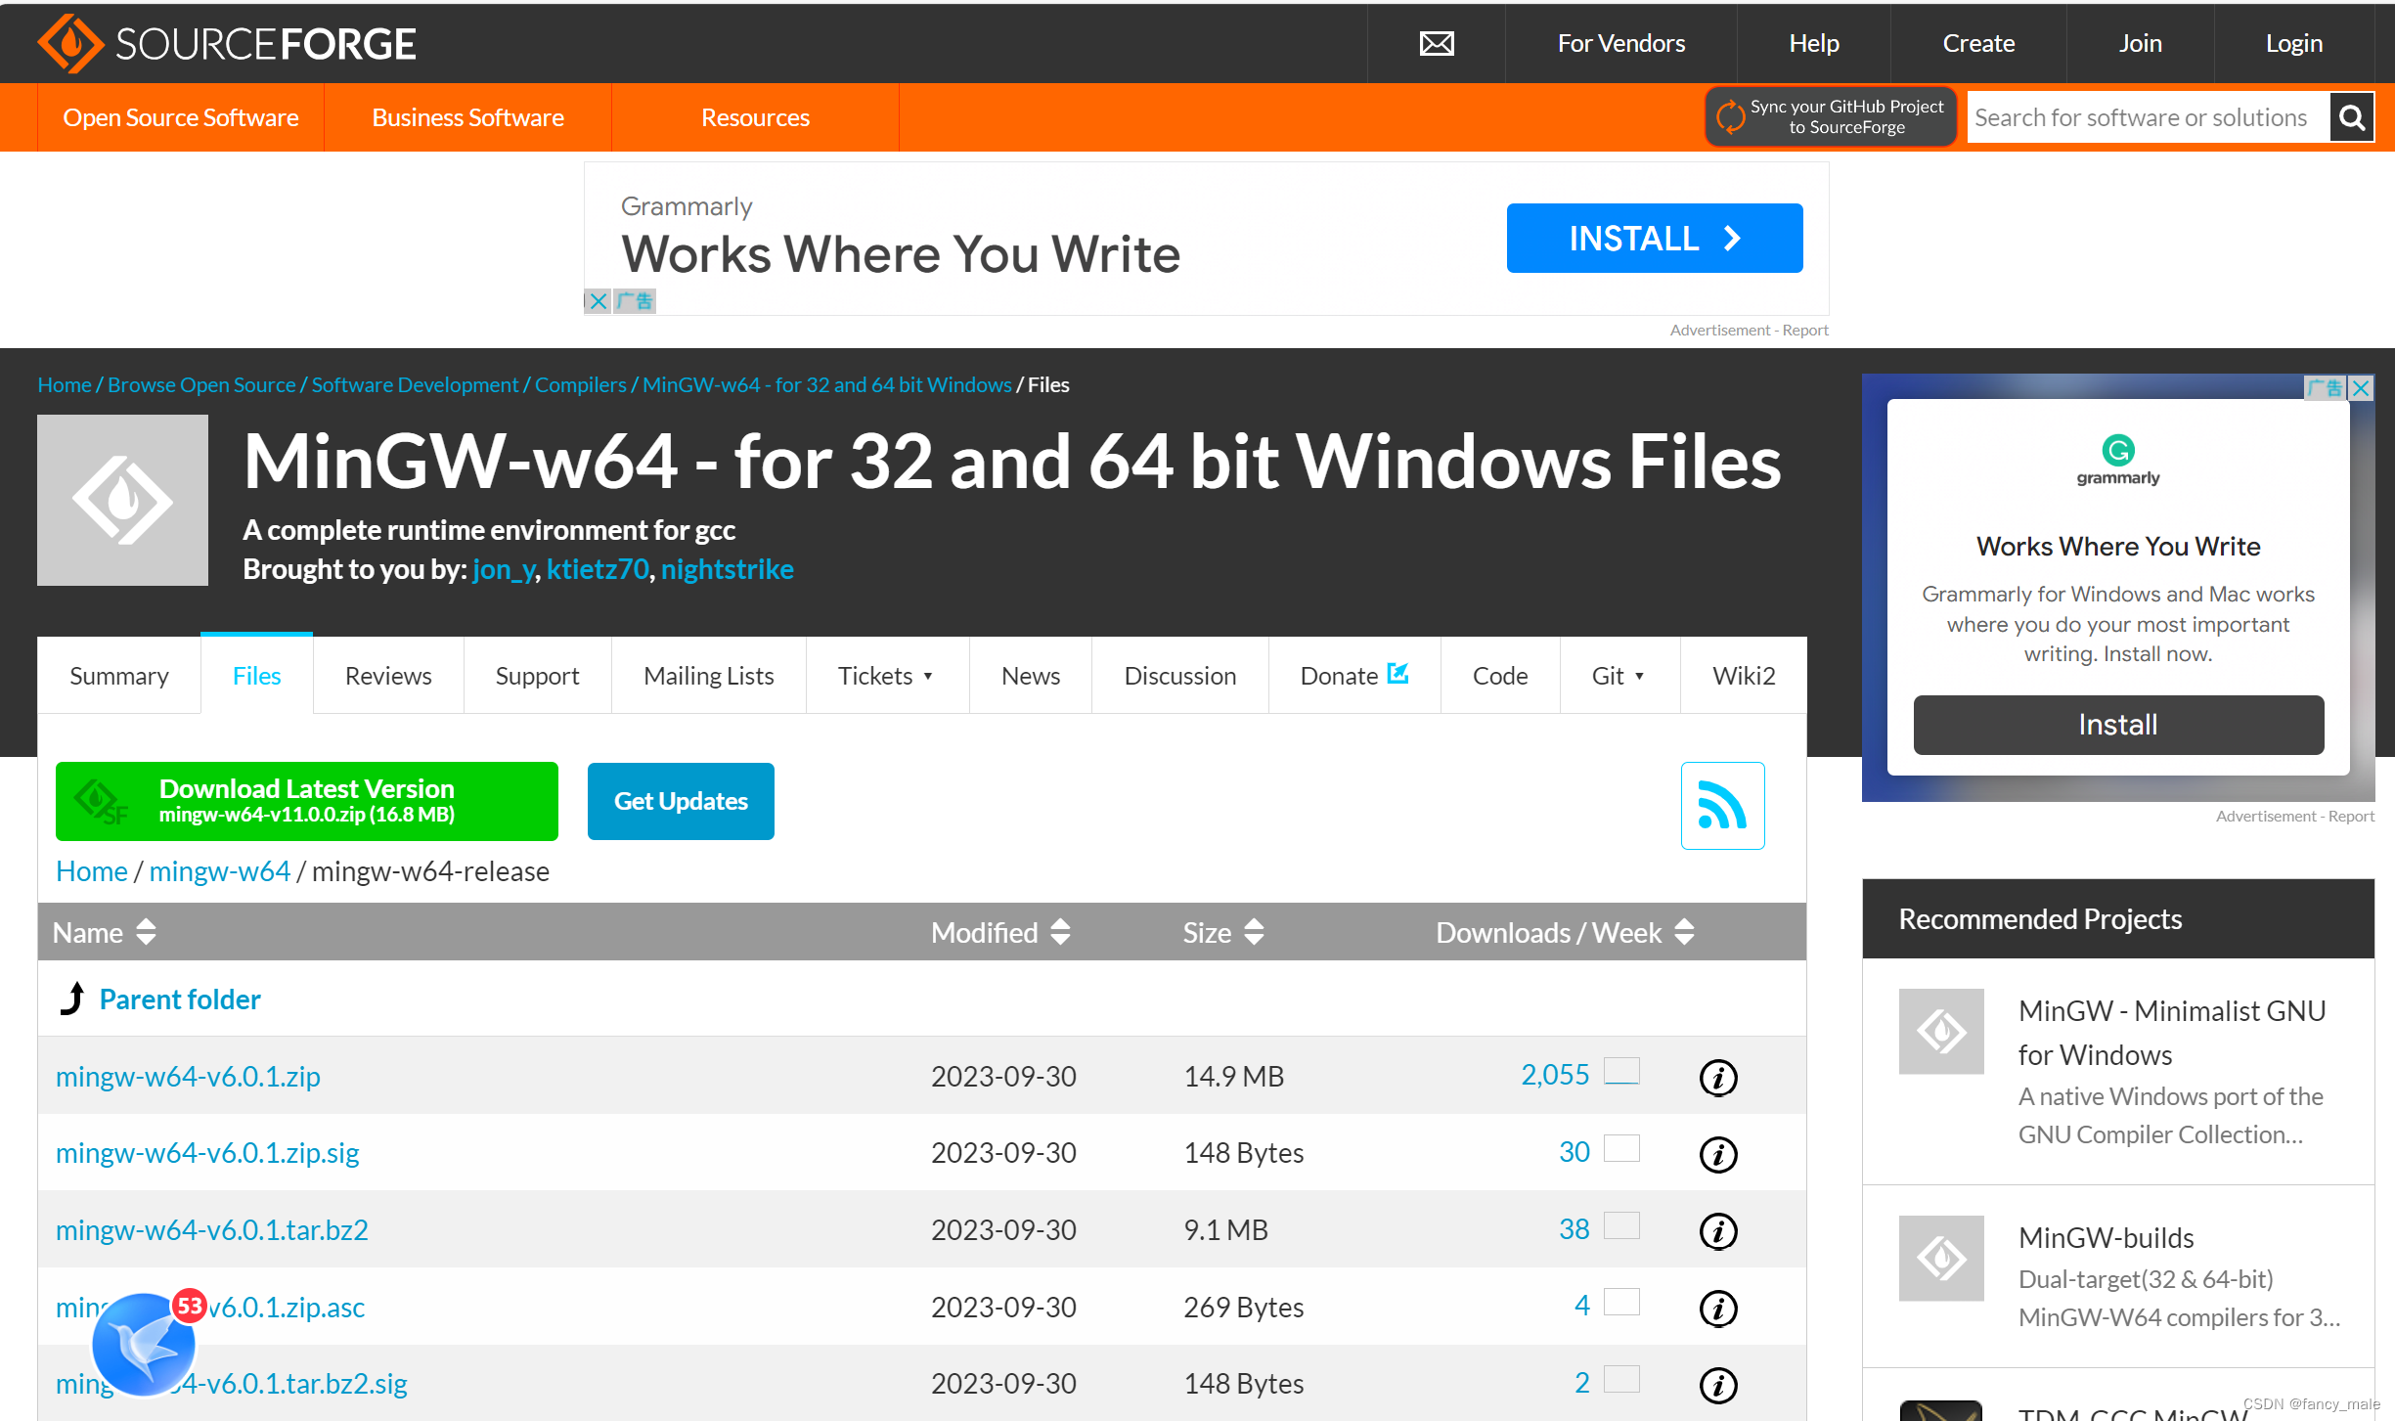Click Create in the header
The width and height of the screenshot is (2395, 1421).
coord(1978,43)
